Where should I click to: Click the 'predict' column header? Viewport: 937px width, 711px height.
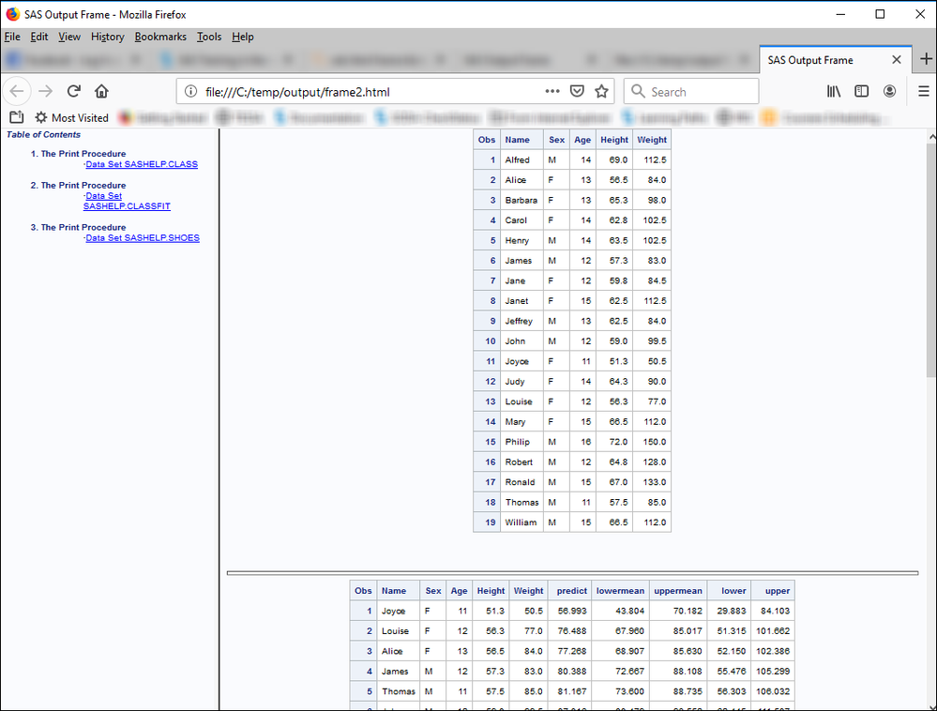point(570,590)
